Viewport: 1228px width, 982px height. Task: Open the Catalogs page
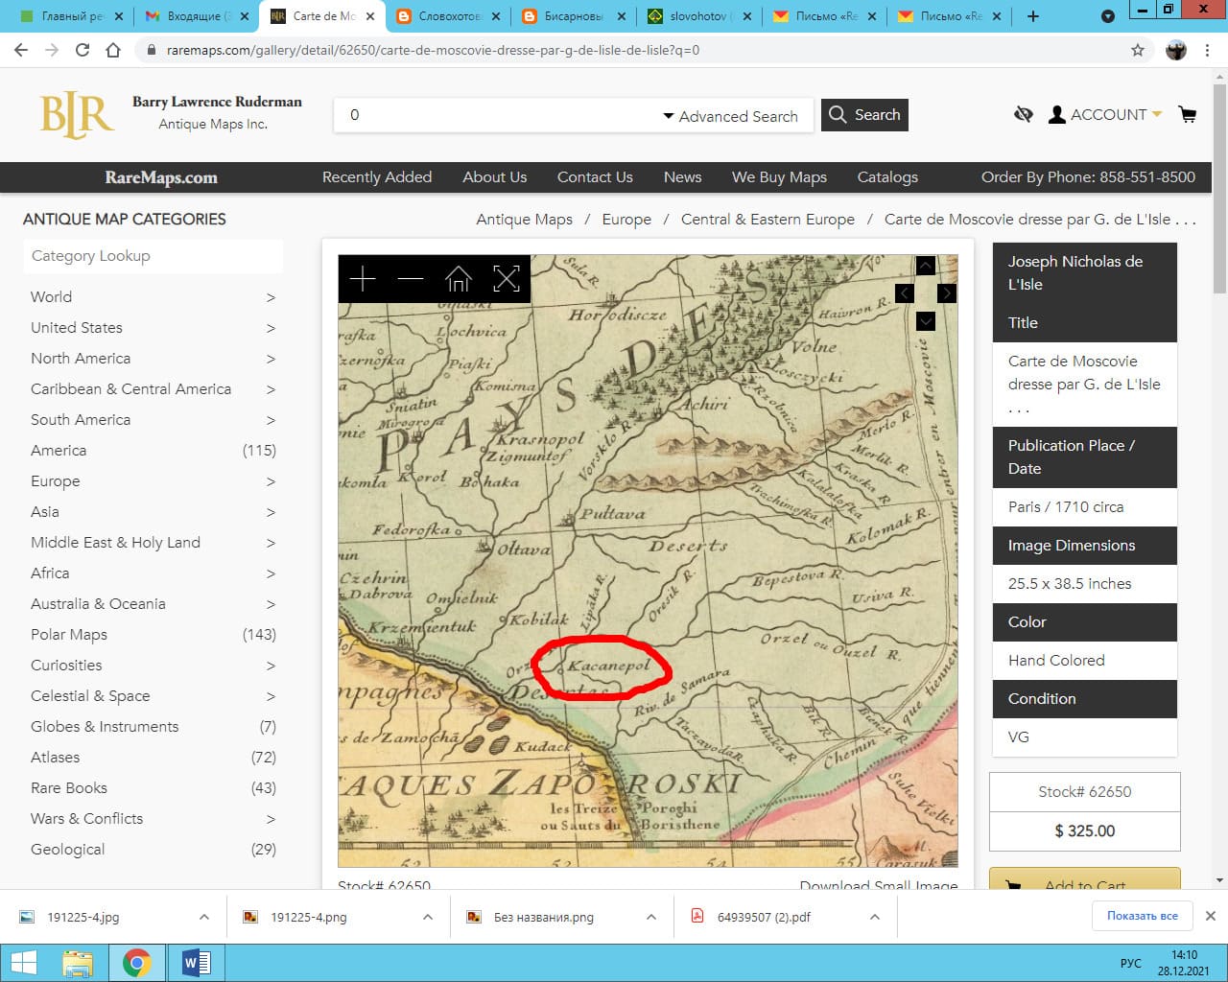click(x=887, y=177)
